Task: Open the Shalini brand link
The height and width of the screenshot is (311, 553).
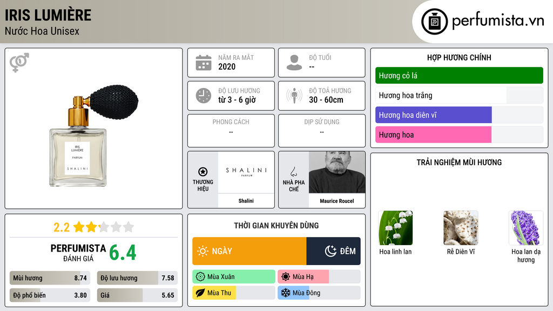Action: (x=246, y=201)
